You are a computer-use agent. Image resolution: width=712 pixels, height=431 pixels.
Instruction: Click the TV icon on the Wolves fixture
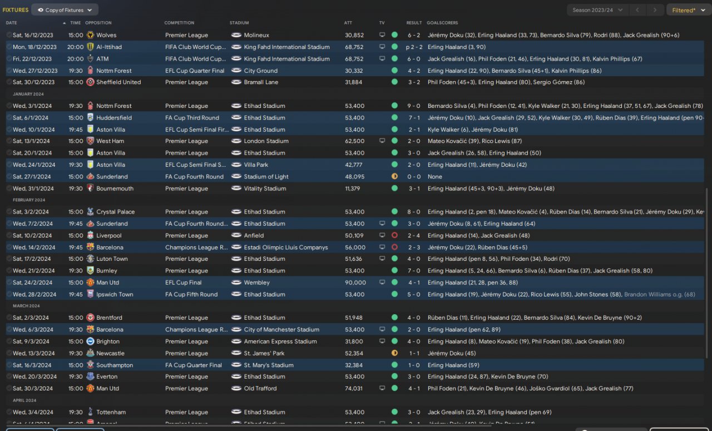coord(382,35)
